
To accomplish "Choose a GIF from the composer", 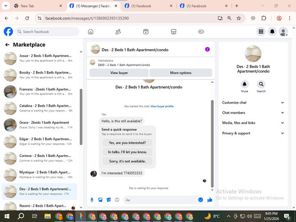I will pyautogui.click(x=117, y=200).
